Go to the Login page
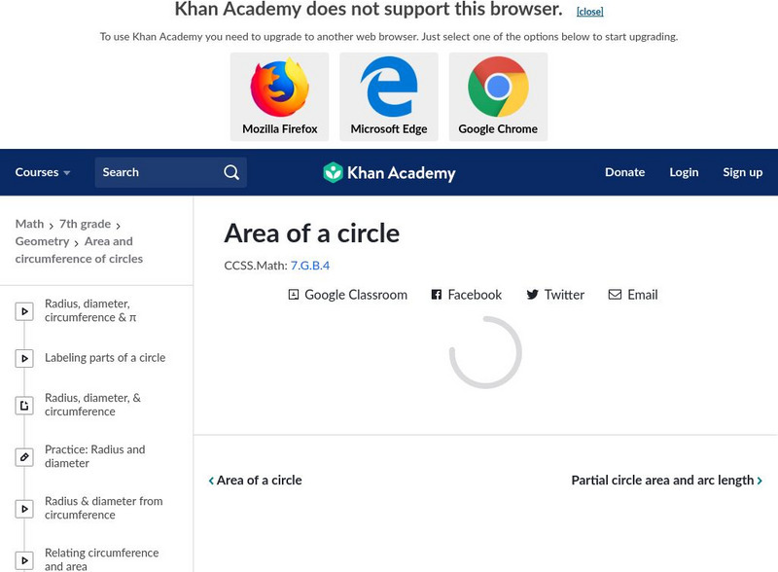The height and width of the screenshot is (572, 778). 684,172
